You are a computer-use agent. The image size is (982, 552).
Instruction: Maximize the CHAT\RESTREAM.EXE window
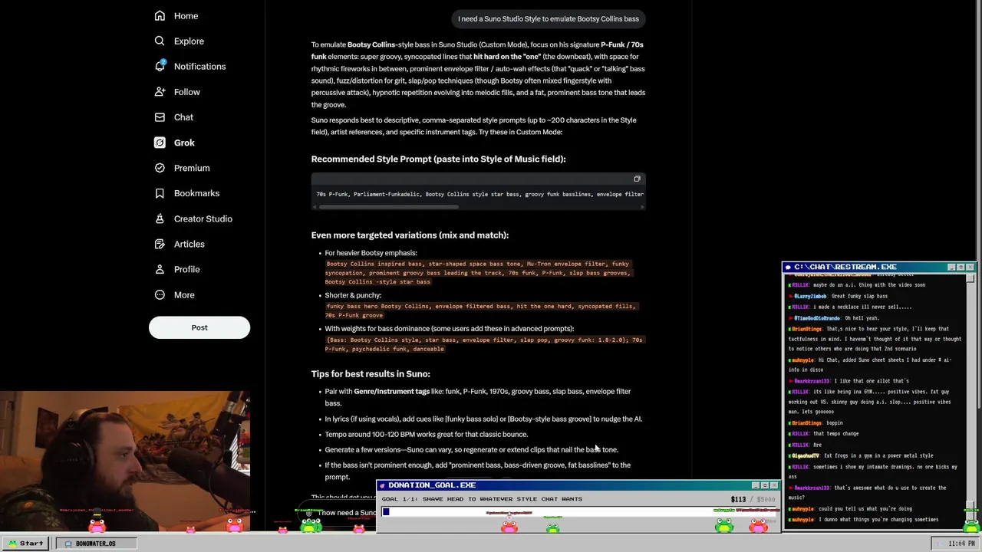pyautogui.click(x=961, y=267)
